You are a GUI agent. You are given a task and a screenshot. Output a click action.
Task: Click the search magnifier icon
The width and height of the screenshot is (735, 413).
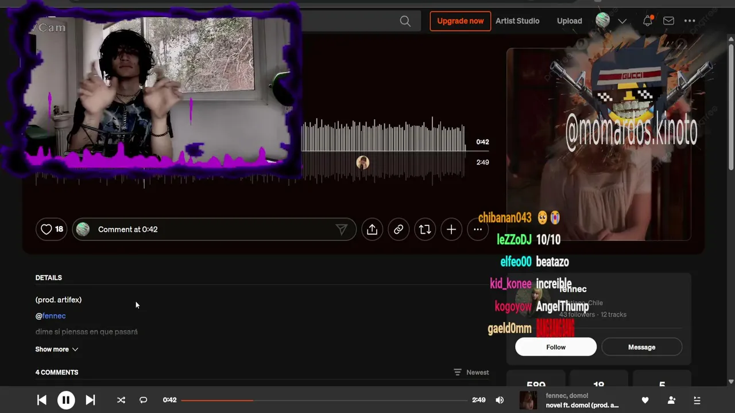tap(405, 21)
